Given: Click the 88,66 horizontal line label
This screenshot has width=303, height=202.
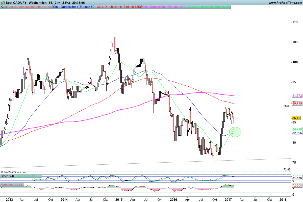Looking at the screenshot, I should pyautogui.click(x=287, y=106).
